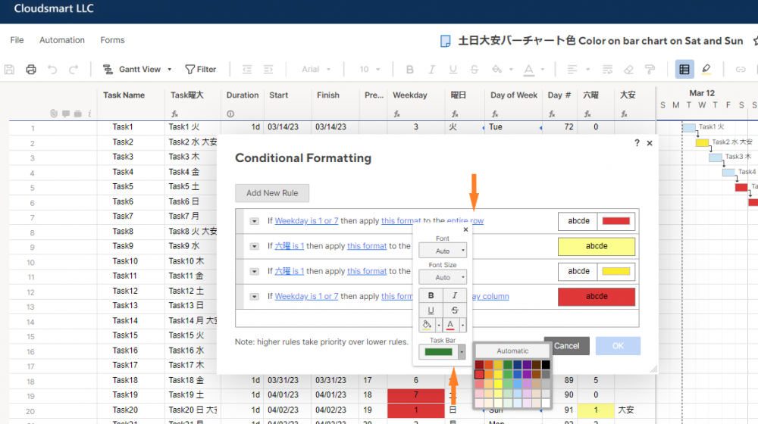Open the Forms menu
The width and height of the screenshot is (758, 424).
tap(112, 40)
